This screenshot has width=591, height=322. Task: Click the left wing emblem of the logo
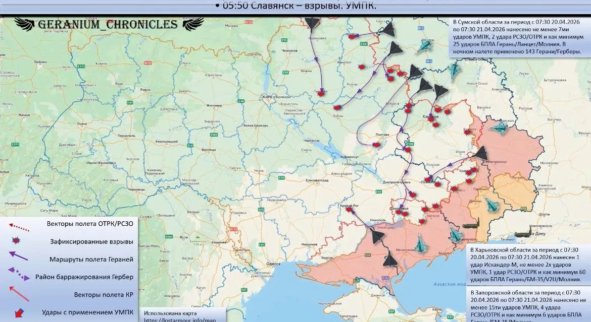(x=24, y=24)
